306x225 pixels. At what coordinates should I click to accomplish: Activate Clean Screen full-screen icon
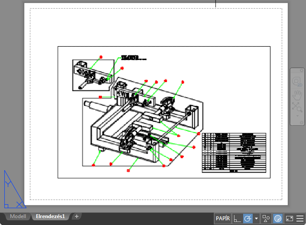click(x=290, y=219)
